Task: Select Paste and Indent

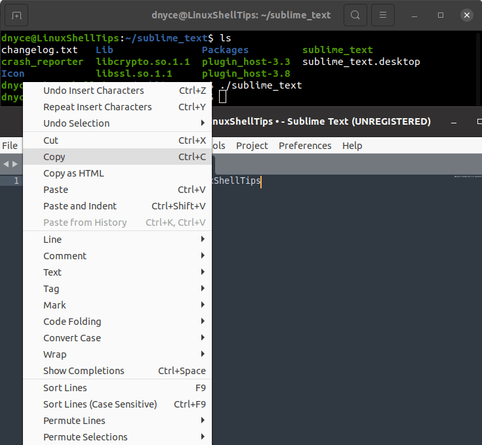Action: point(117,206)
